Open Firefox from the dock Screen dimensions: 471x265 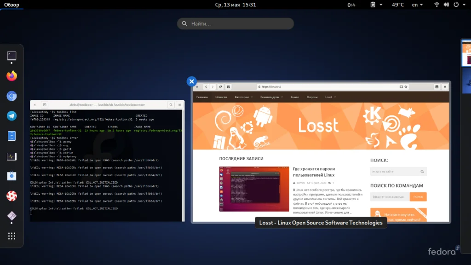(x=11, y=76)
